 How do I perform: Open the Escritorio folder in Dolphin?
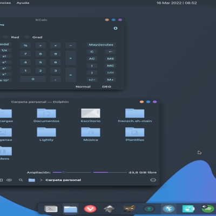[91, 116]
